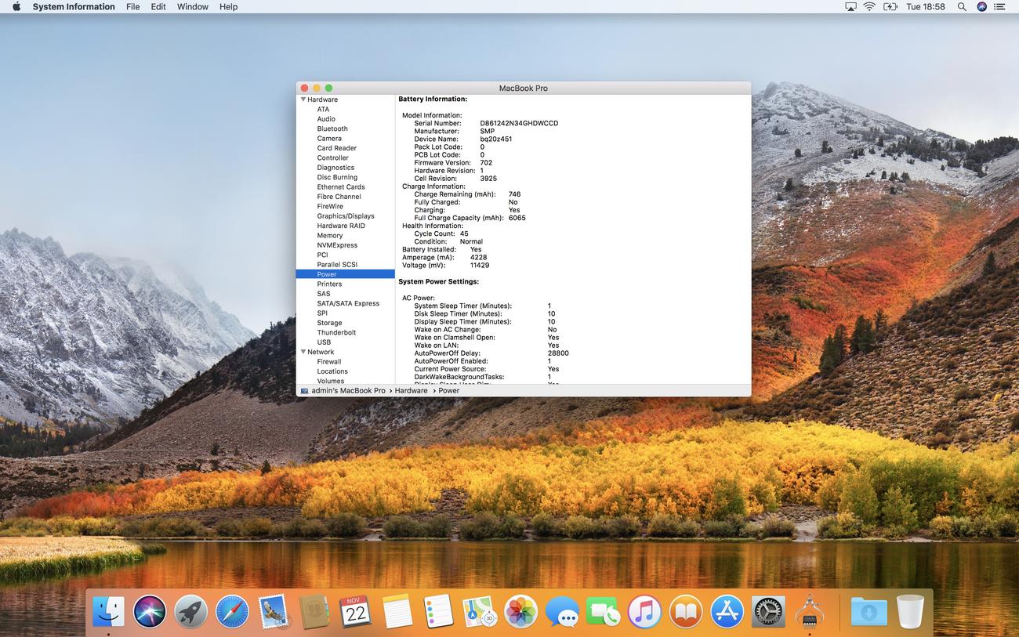Viewport: 1019px width, 637px height.
Task: Open the Trash in the dock
Action: click(910, 611)
